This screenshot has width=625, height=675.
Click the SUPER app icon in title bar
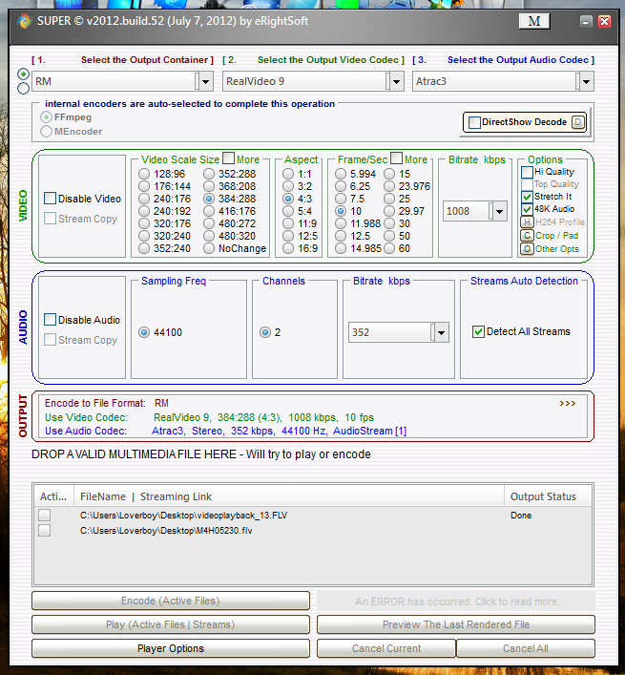[24, 21]
